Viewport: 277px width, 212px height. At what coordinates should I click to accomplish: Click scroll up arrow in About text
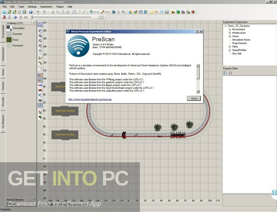[198, 66]
